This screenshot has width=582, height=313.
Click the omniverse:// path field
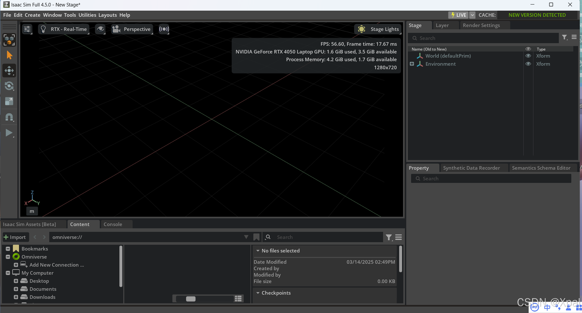(x=146, y=237)
